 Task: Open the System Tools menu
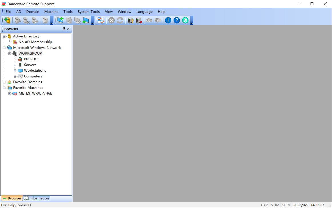[89, 12]
